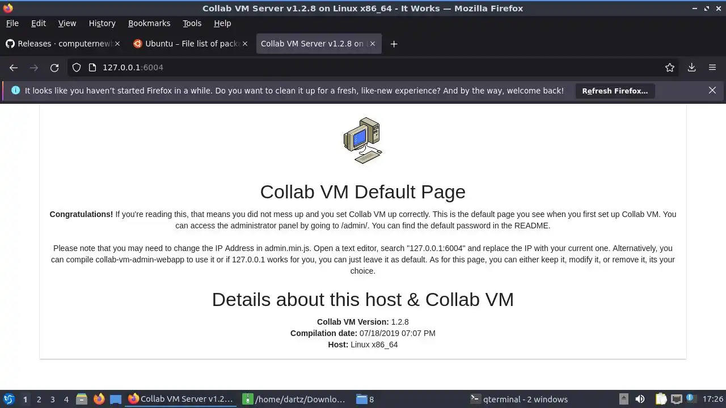Viewport: 726px width, 408px height.
Task: Click the taskbar clock showing 17:26
Action: point(712,399)
